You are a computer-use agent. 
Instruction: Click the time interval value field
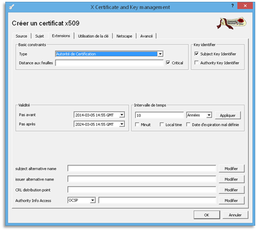click(x=160, y=115)
